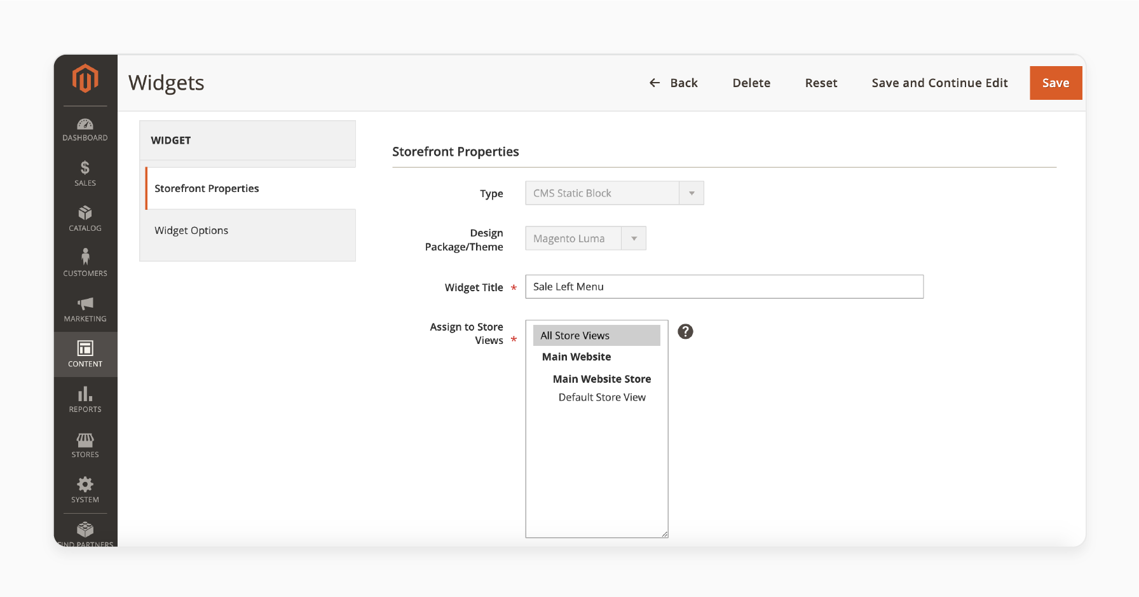Open the Reports sidebar menu
The image size is (1139, 597).
(x=85, y=400)
